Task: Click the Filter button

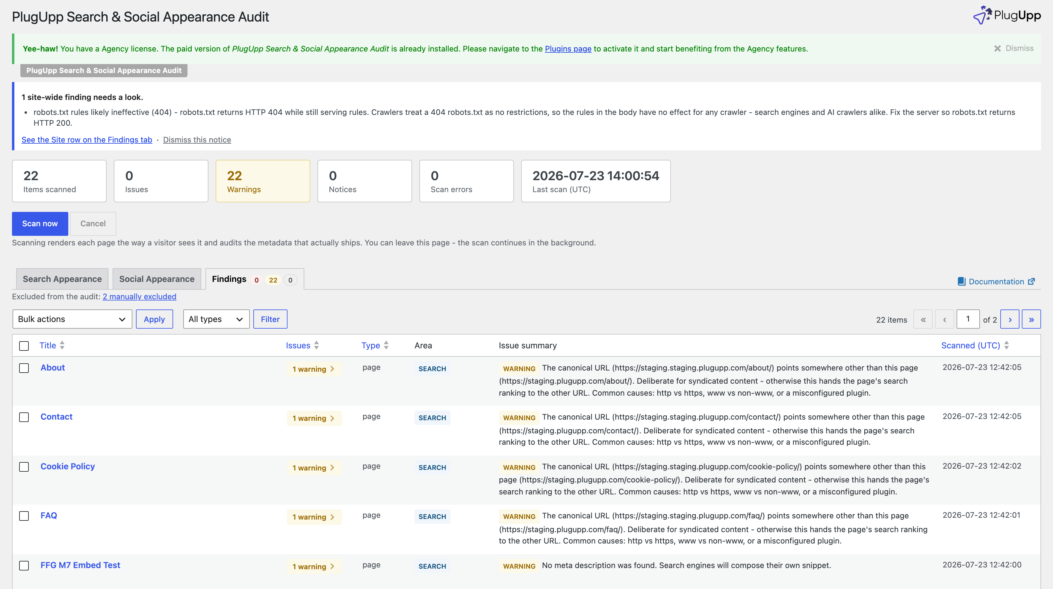Action: point(270,319)
